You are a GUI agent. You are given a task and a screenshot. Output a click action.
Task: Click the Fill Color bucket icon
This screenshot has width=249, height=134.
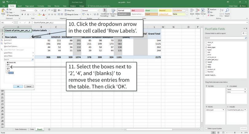[x=39, y=14]
